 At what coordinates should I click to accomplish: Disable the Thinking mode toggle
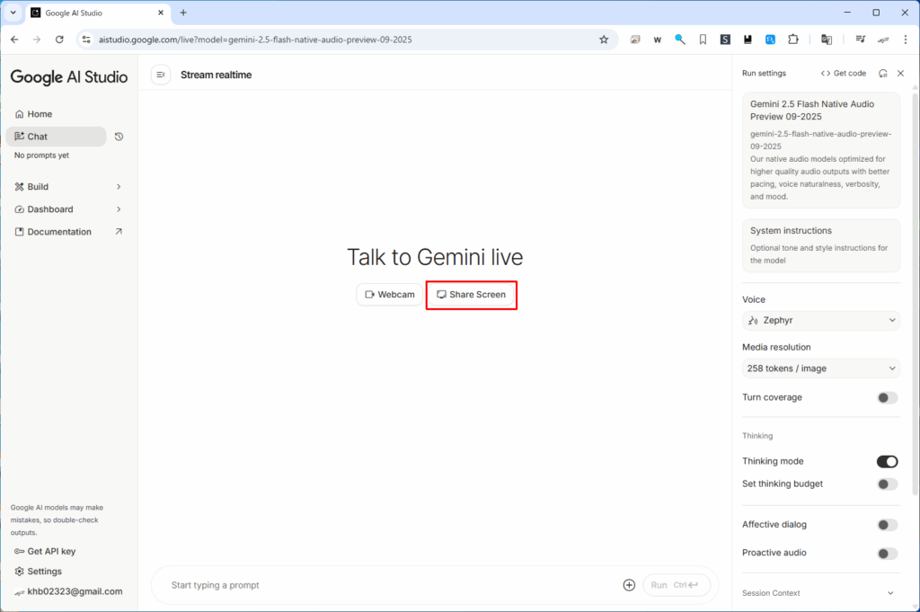coord(887,461)
